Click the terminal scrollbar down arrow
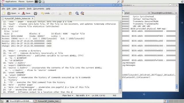184x103 pixels. click(x=177, y=90)
